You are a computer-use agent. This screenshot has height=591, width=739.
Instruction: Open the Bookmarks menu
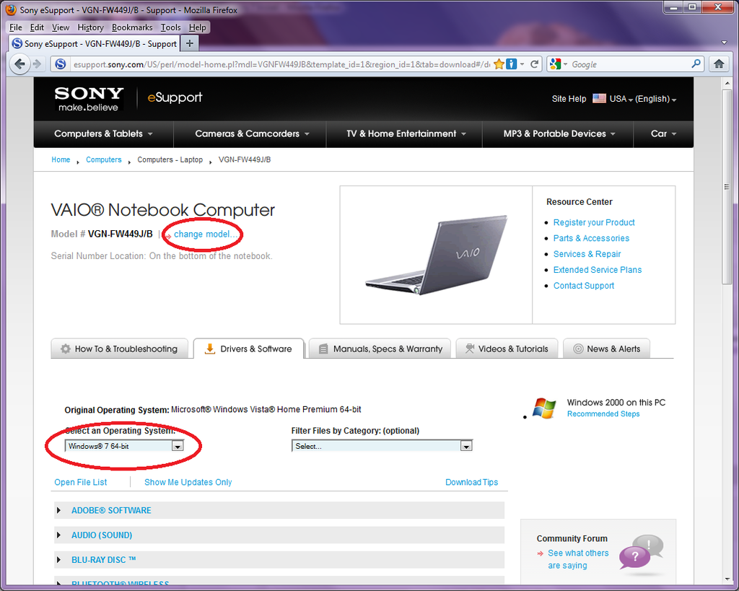pos(132,27)
